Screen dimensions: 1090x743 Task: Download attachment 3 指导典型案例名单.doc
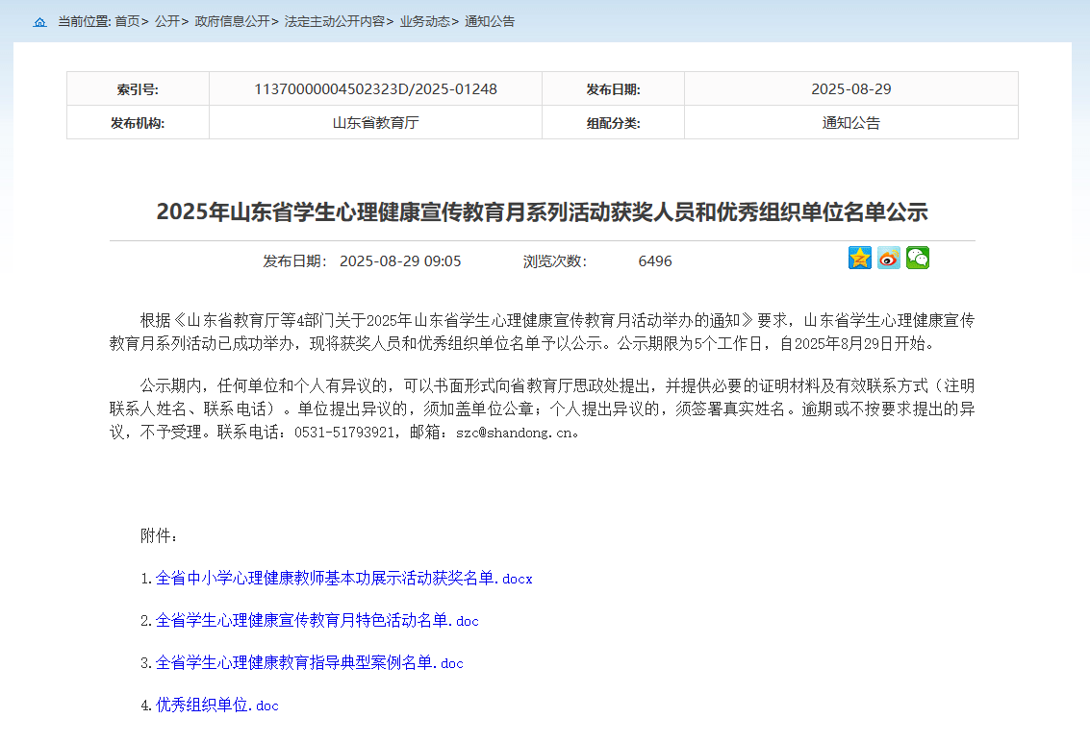309,663
